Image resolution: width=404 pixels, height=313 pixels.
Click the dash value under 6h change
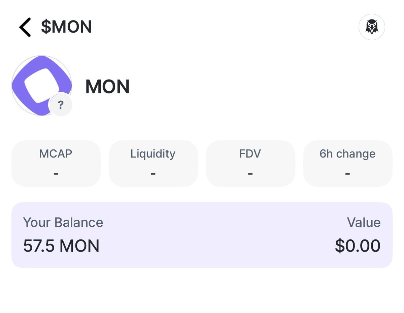coord(347,174)
